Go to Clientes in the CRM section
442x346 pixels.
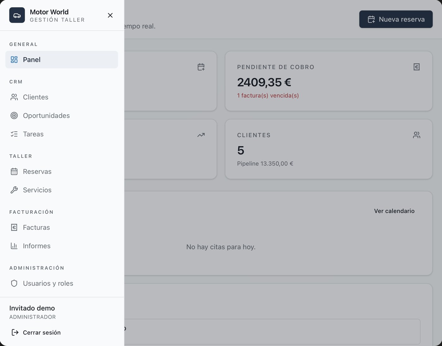coord(62,97)
